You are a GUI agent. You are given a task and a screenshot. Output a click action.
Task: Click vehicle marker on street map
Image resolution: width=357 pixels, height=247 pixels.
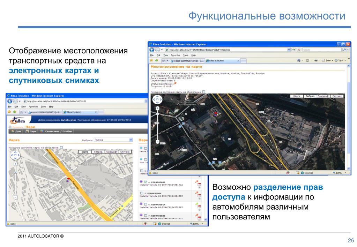pyautogui.click(x=68, y=180)
